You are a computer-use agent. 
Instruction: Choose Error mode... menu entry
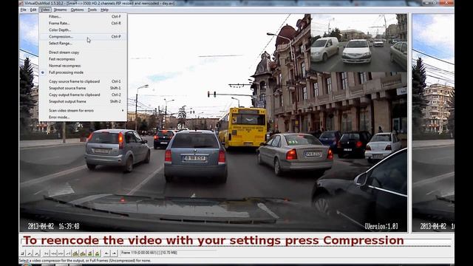point(83,117)
